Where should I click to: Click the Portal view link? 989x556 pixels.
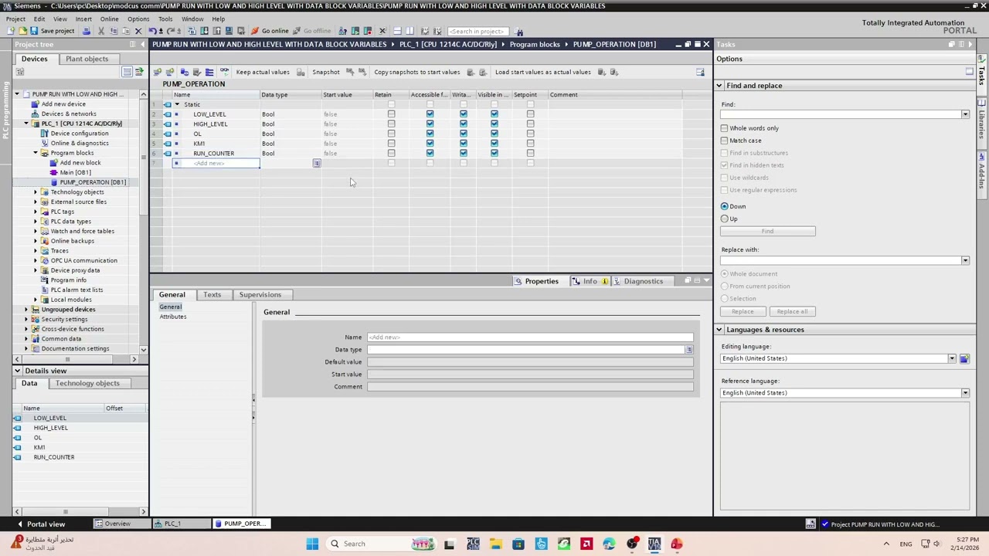point(46,524)
